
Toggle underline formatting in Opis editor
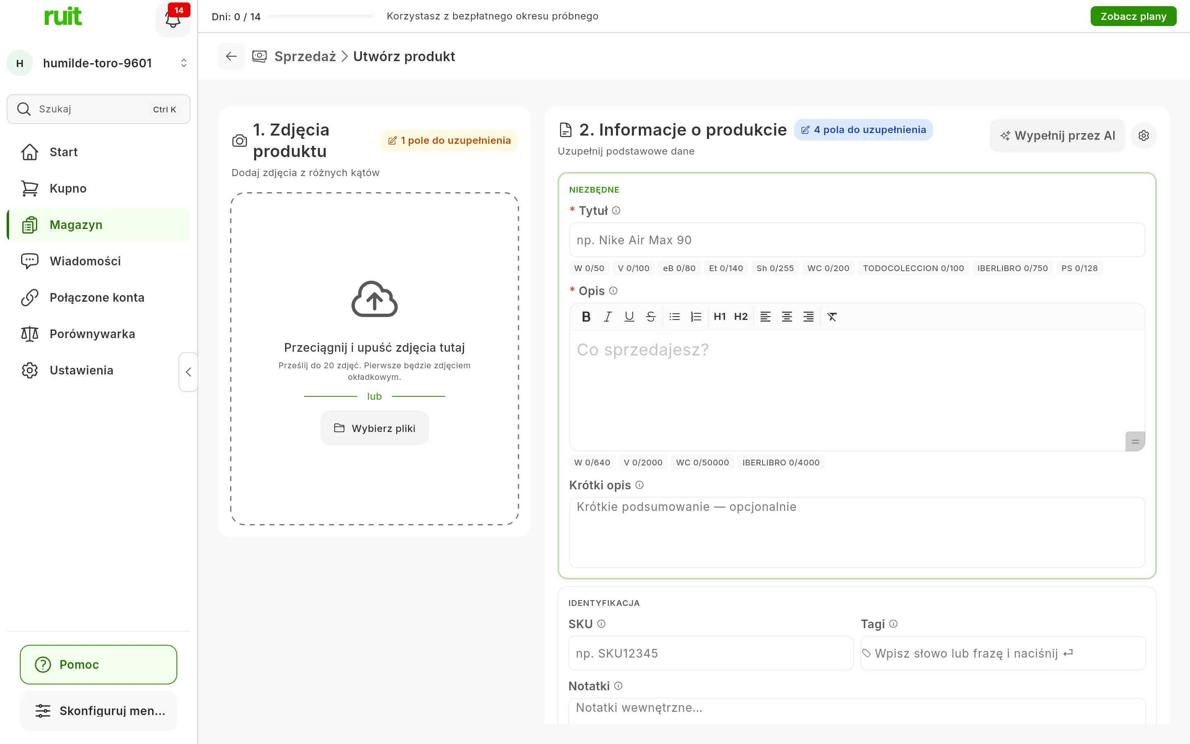[629, 316]
